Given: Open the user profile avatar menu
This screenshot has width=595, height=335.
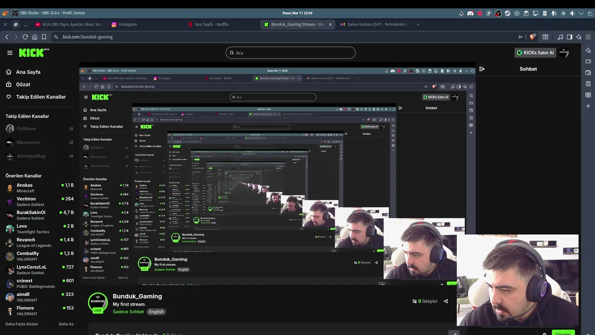Looking at the screenshot, I should click(x=564, y=53).
